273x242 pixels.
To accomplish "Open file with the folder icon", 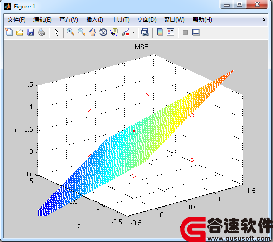I will [x=20, y=32].
